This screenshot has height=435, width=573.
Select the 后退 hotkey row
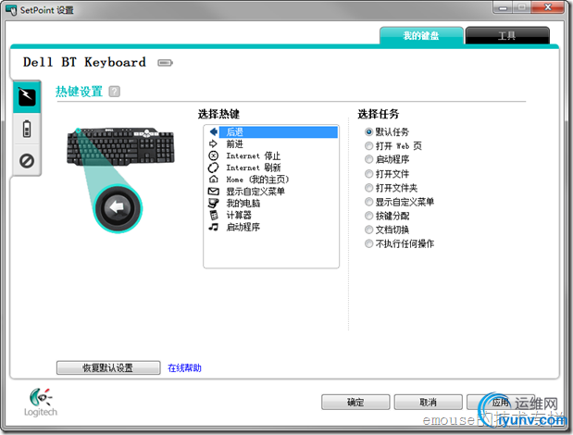(x=271, y=131)
